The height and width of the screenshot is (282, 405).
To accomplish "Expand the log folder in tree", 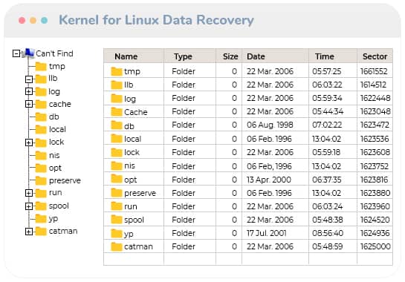I will 29,91.
